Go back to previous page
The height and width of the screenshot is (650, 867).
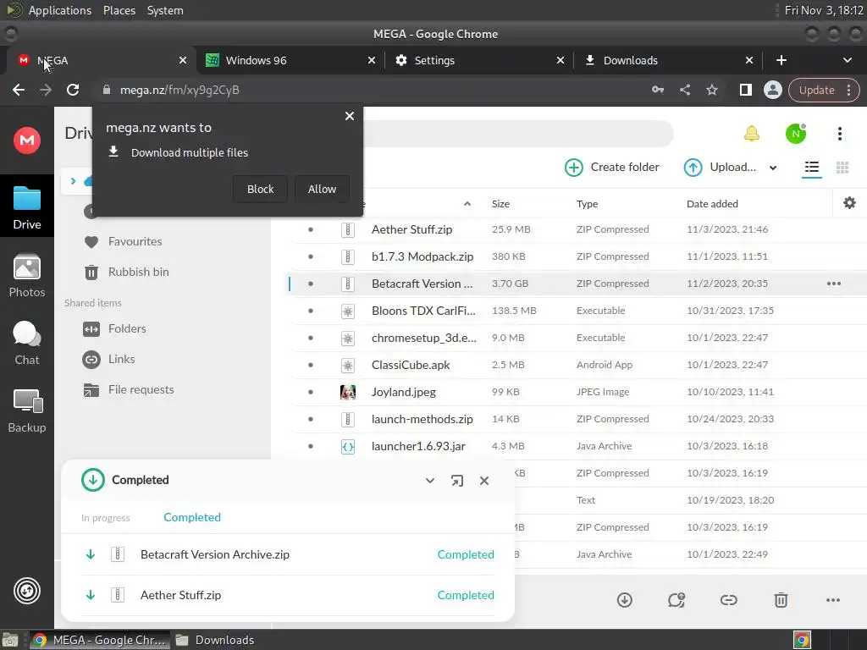pyautogui.click(x=19, y=90)
